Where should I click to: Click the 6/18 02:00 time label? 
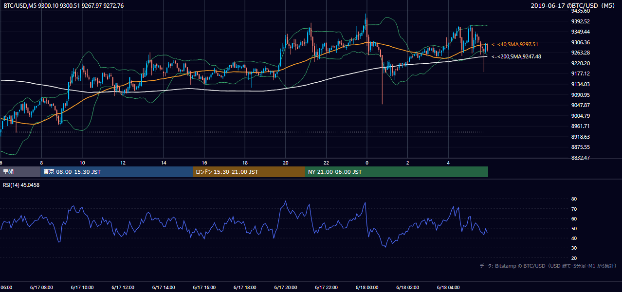tap(407, 287)
